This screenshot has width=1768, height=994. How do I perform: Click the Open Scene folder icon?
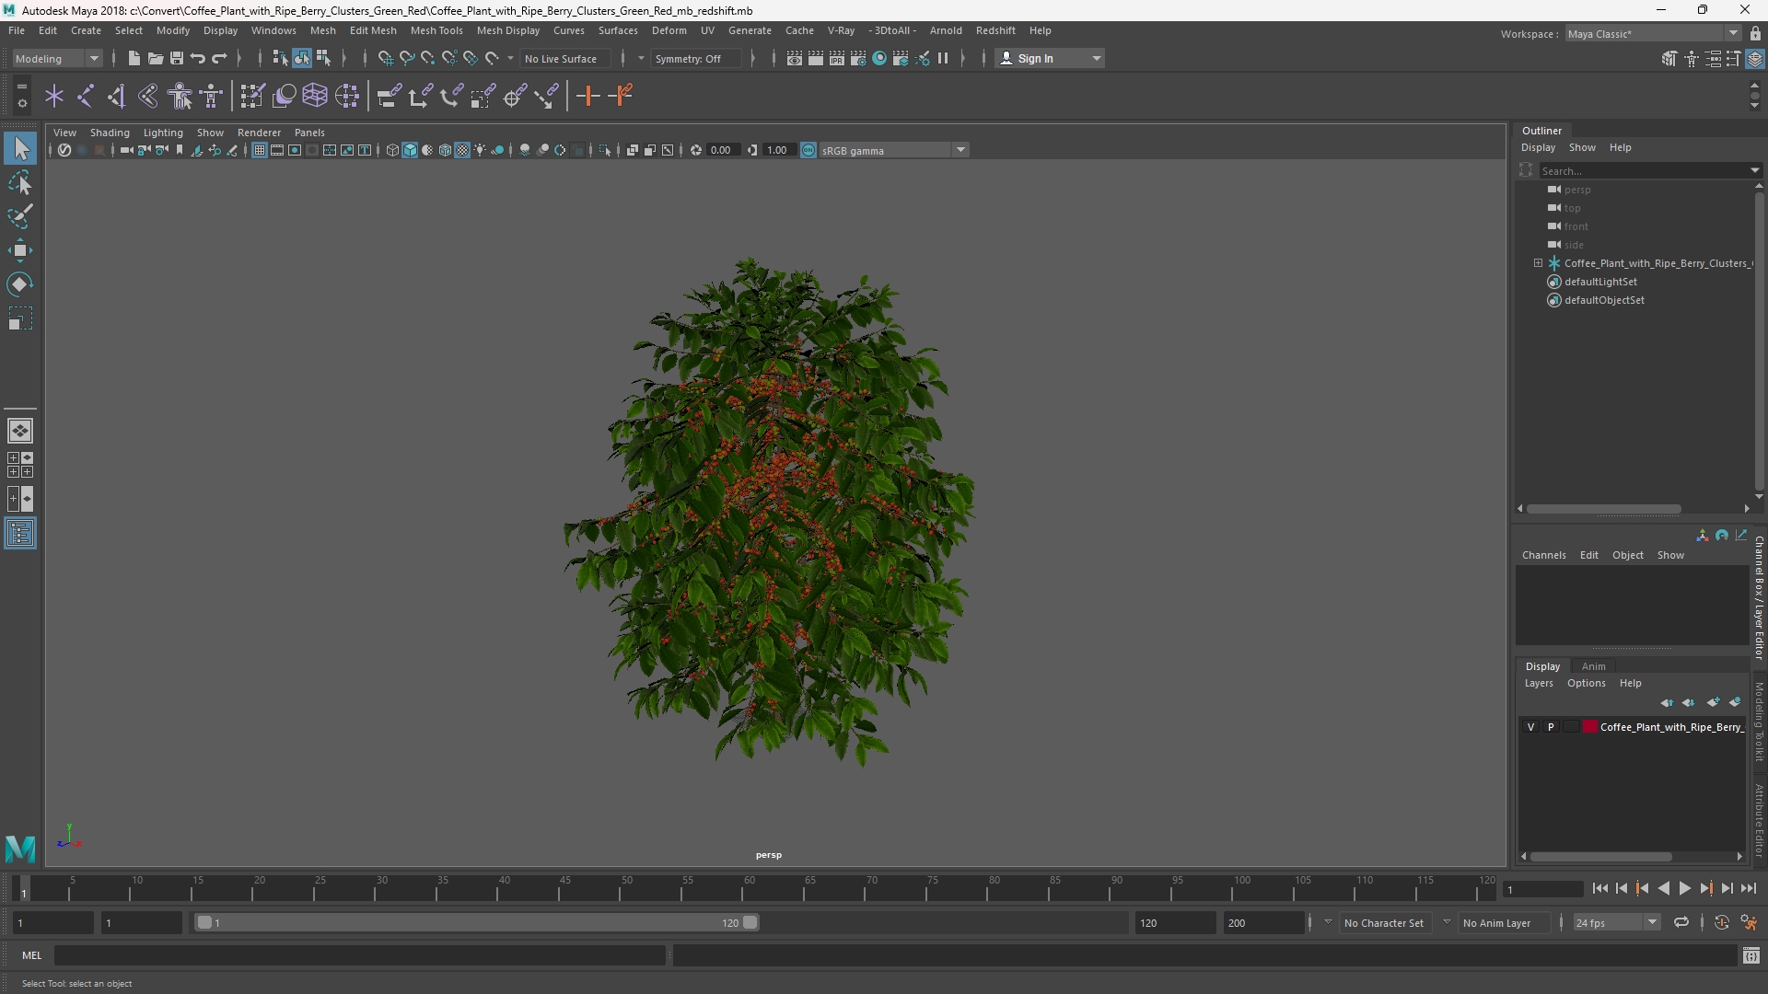tap(155, 58)
